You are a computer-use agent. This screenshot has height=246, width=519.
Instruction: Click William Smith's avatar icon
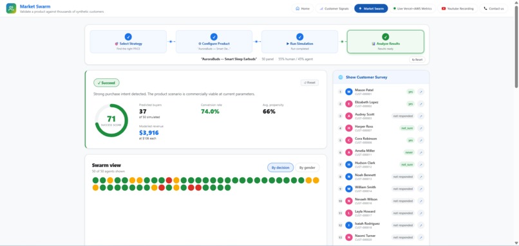tap(348, 189)
